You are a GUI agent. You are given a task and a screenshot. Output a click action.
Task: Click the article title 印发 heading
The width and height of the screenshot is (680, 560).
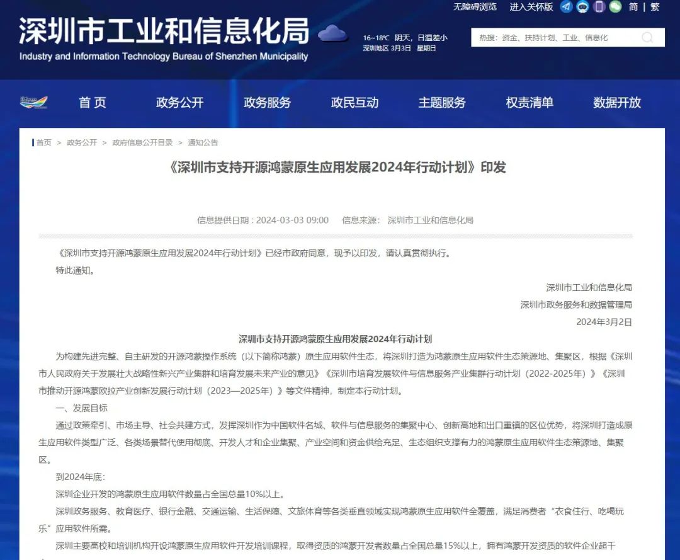tap(338, 167)
